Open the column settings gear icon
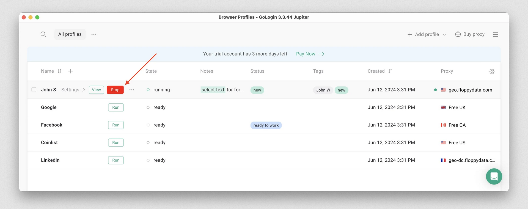The image size is (528, 209). (492, 71)
